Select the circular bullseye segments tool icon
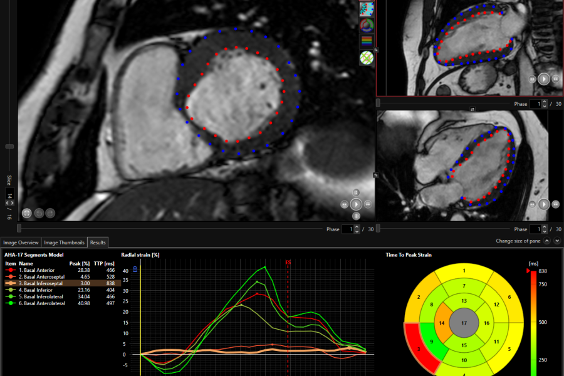The image size is (564, 376). pos(367,26)
